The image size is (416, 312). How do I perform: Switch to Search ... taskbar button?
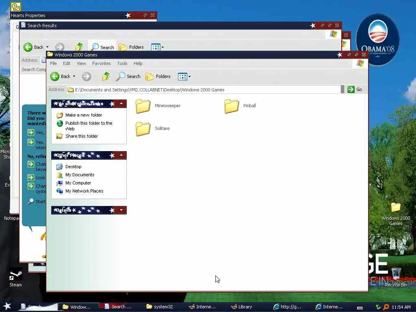[x=120, y=307]
